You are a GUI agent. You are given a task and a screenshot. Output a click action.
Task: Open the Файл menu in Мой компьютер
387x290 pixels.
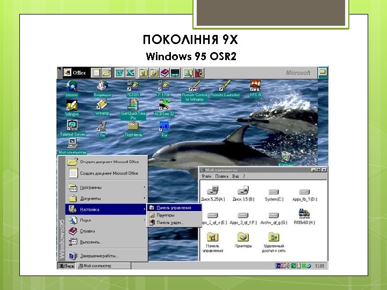[x=206, y=176]
